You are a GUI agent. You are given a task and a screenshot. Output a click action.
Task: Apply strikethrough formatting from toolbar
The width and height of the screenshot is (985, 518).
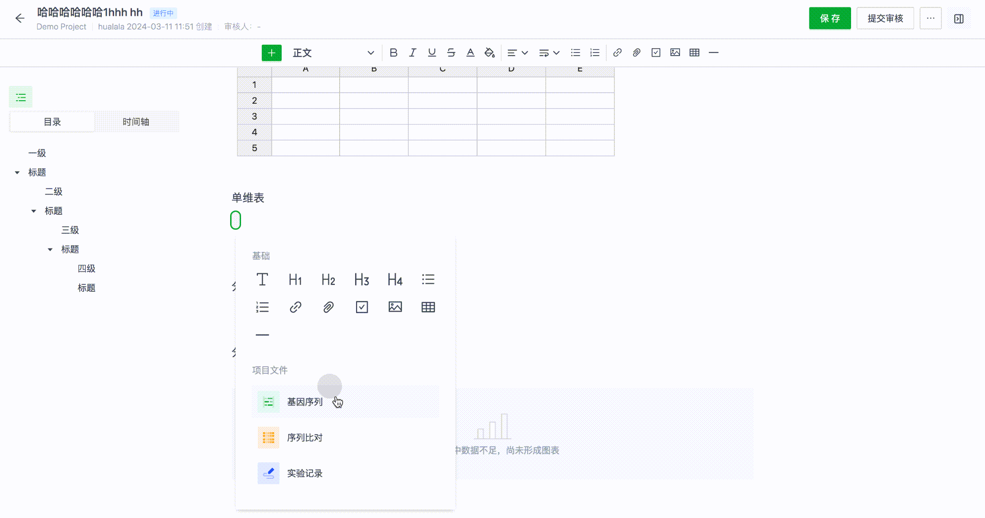coord(451,53)
